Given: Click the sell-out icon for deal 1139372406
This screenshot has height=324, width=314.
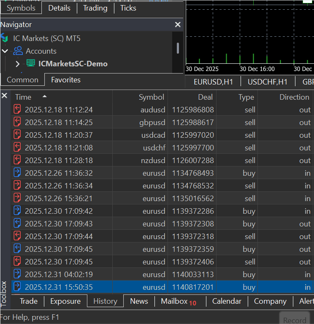Looking at the screenshot, I should tap(17, 261).
